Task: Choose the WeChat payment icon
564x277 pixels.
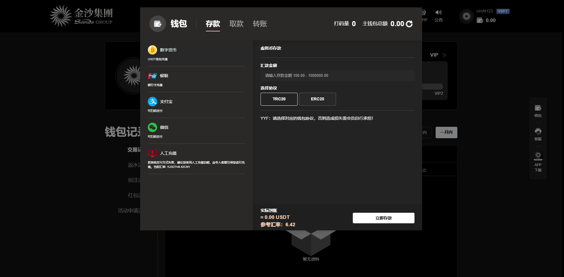Action: pos(152,127)
